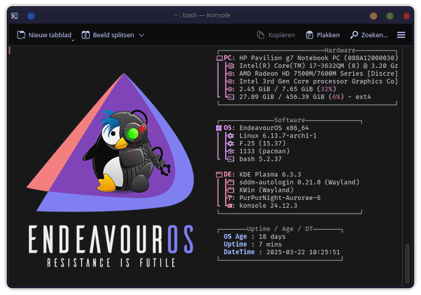Click the text 'KDE Plasma 6.3.3'
This screenshot has width=421, height=295.
(270, 175)
